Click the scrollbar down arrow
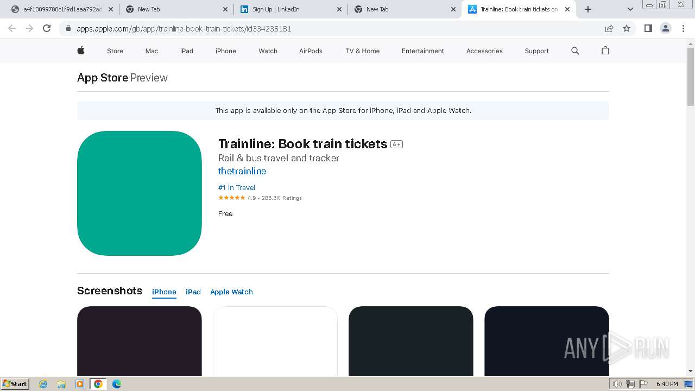 coord(691,371)
